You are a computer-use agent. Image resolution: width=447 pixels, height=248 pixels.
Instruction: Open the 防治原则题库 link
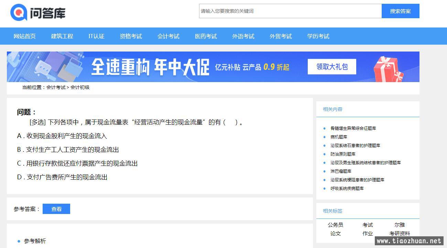tap(343, 154)
